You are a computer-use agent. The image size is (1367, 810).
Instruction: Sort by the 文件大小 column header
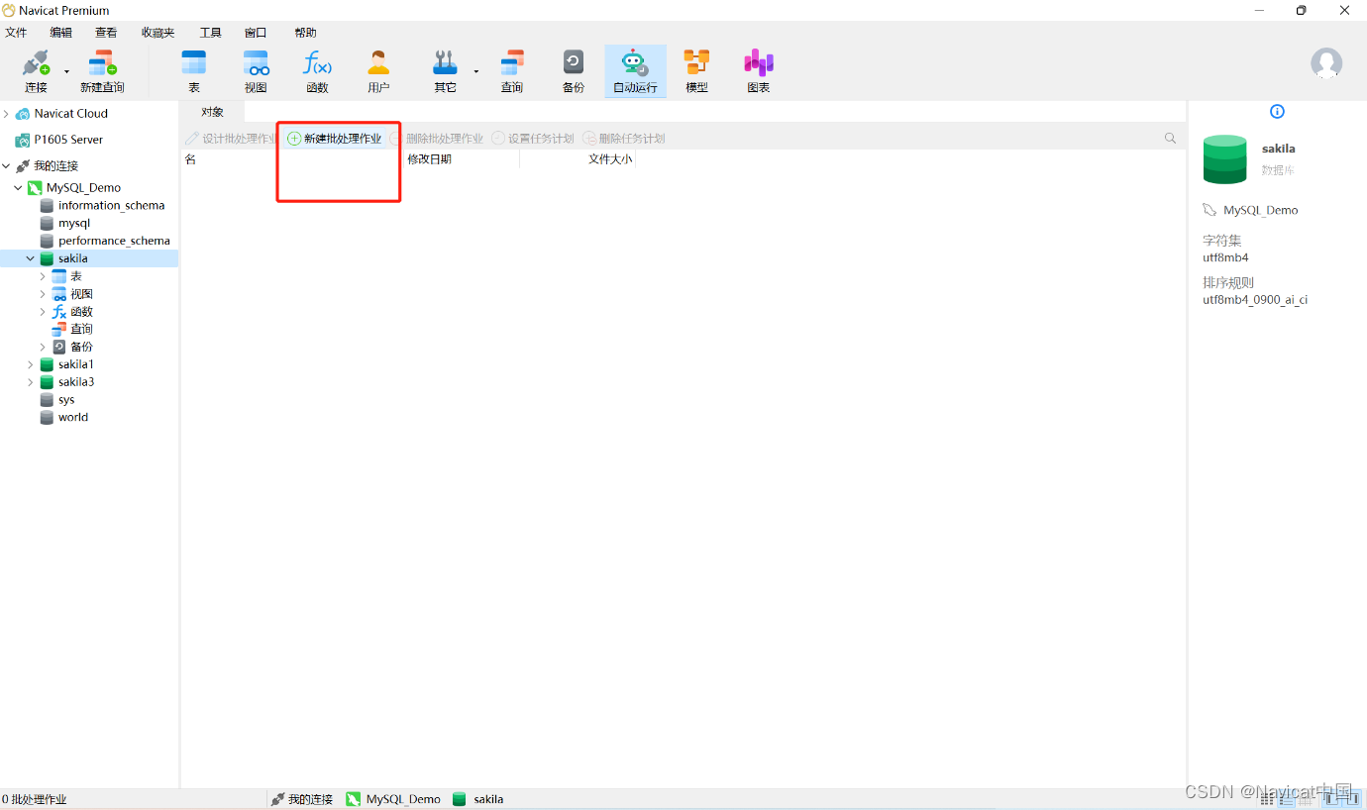pos(610,158)
